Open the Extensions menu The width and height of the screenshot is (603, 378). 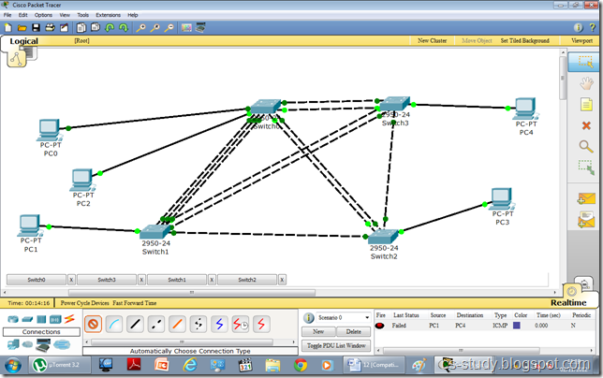pos(108,15)
